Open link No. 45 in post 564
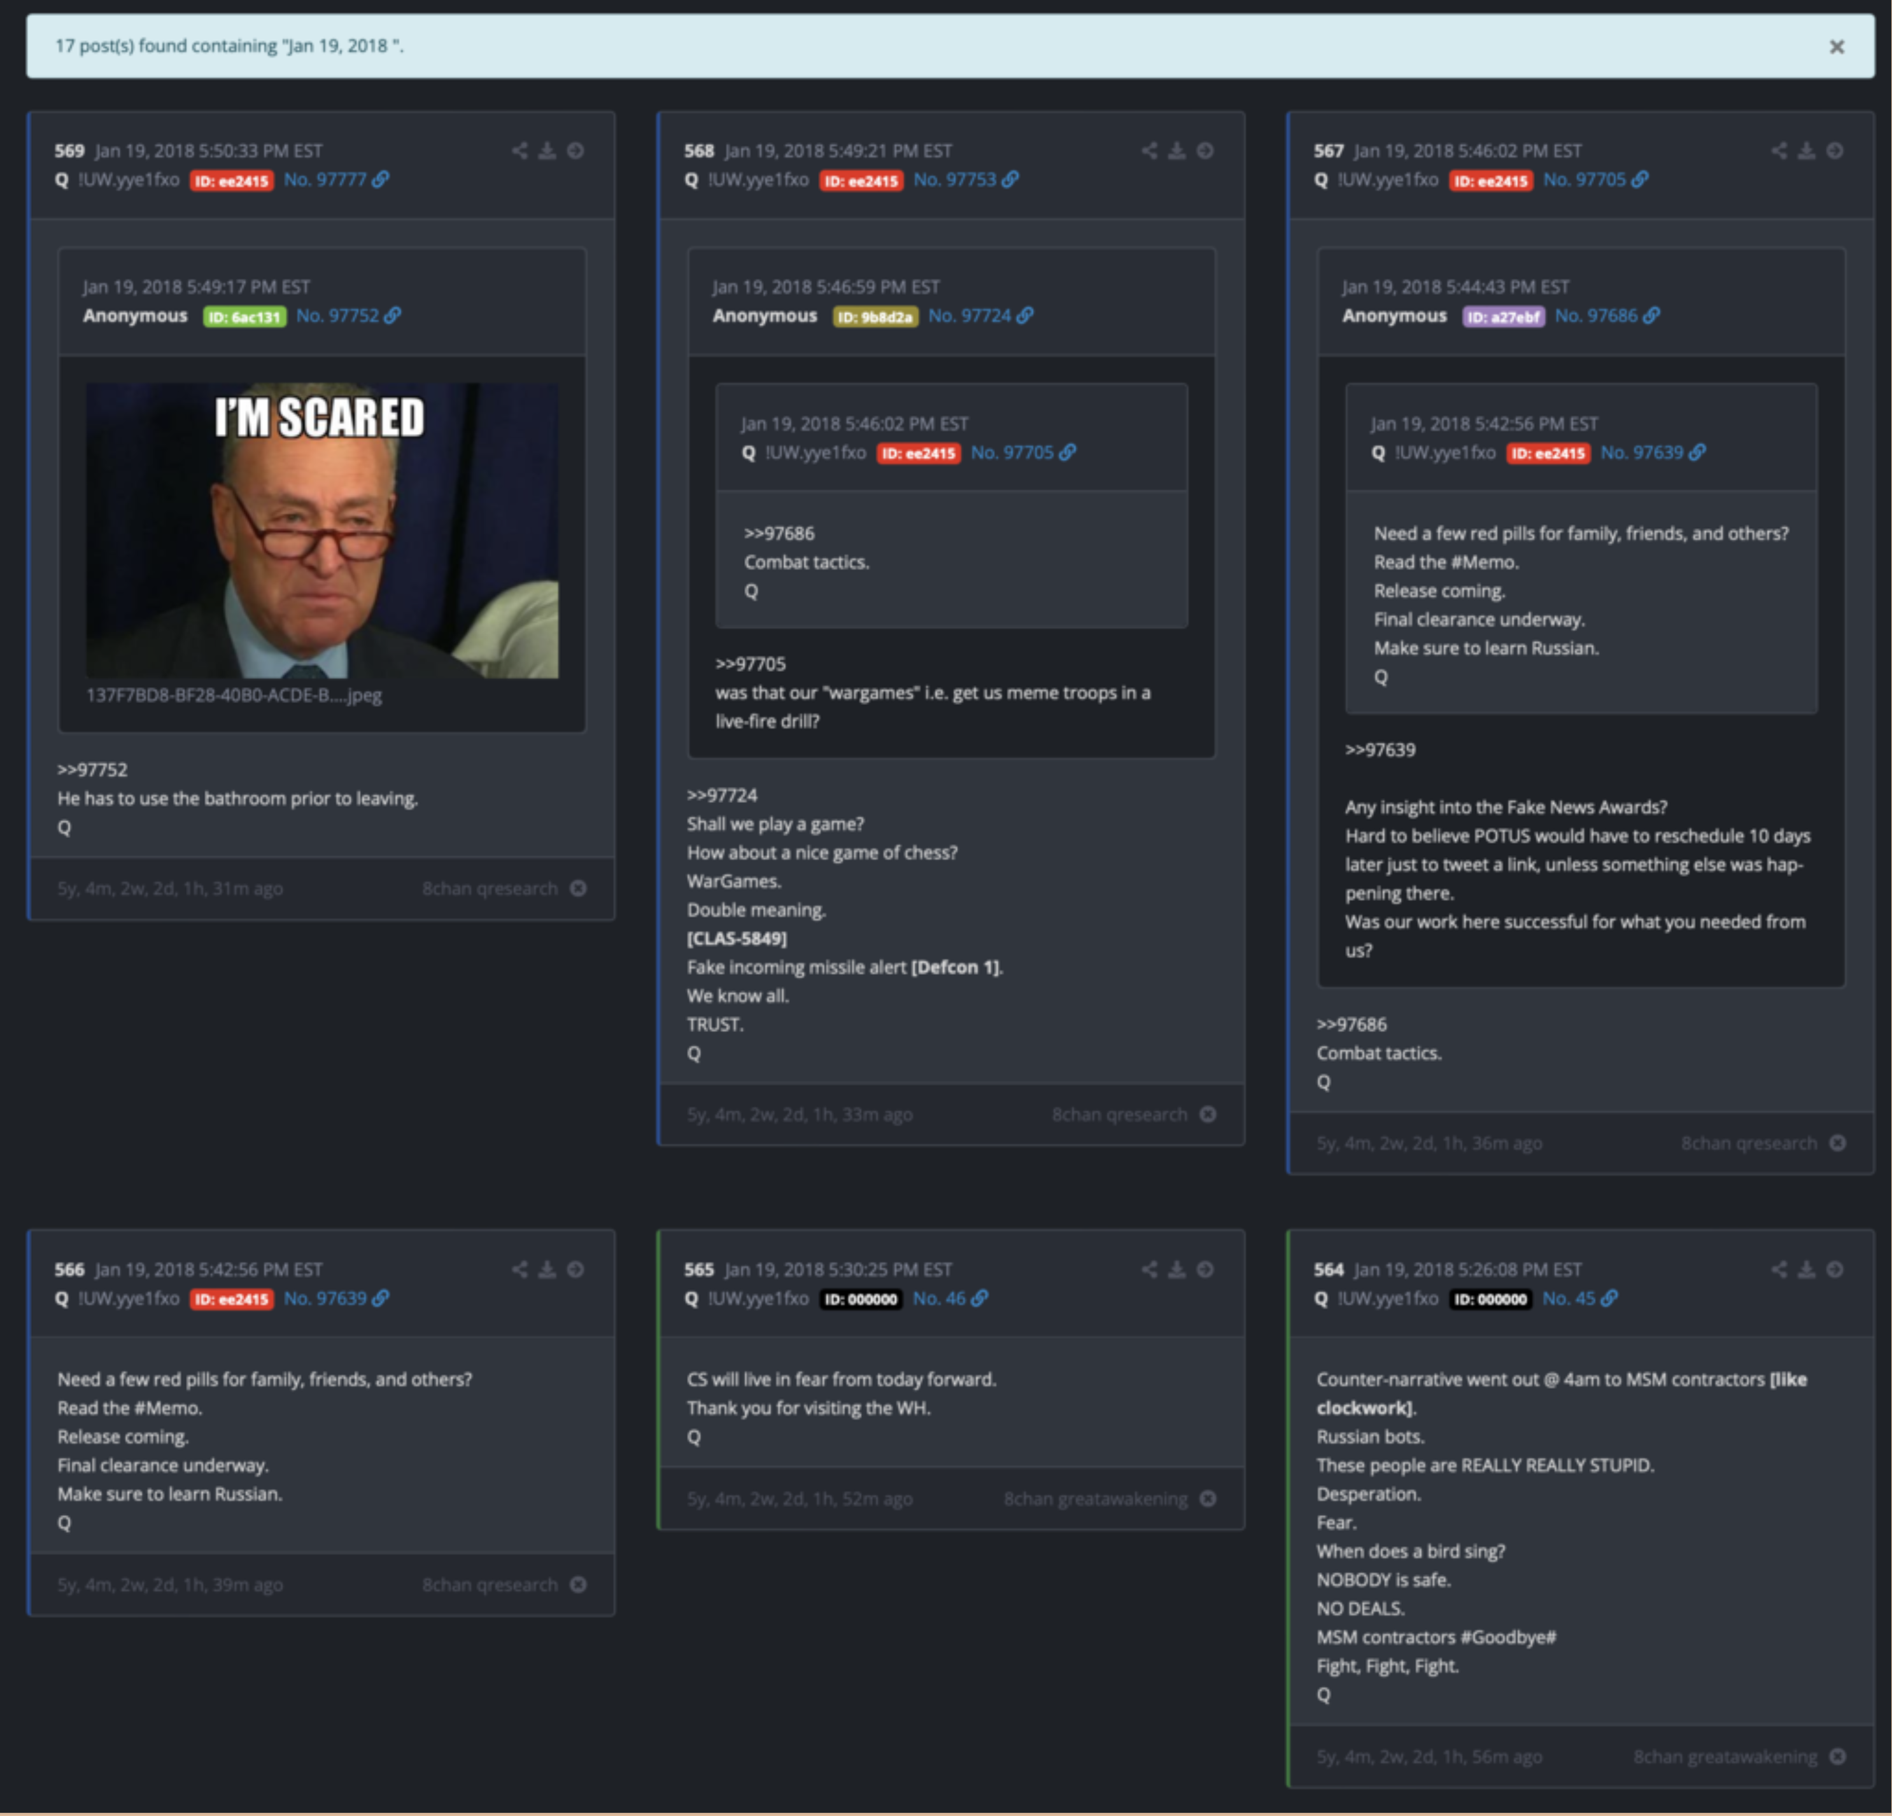This screenshot has width=1892, height=1816. point(1579,1298)
